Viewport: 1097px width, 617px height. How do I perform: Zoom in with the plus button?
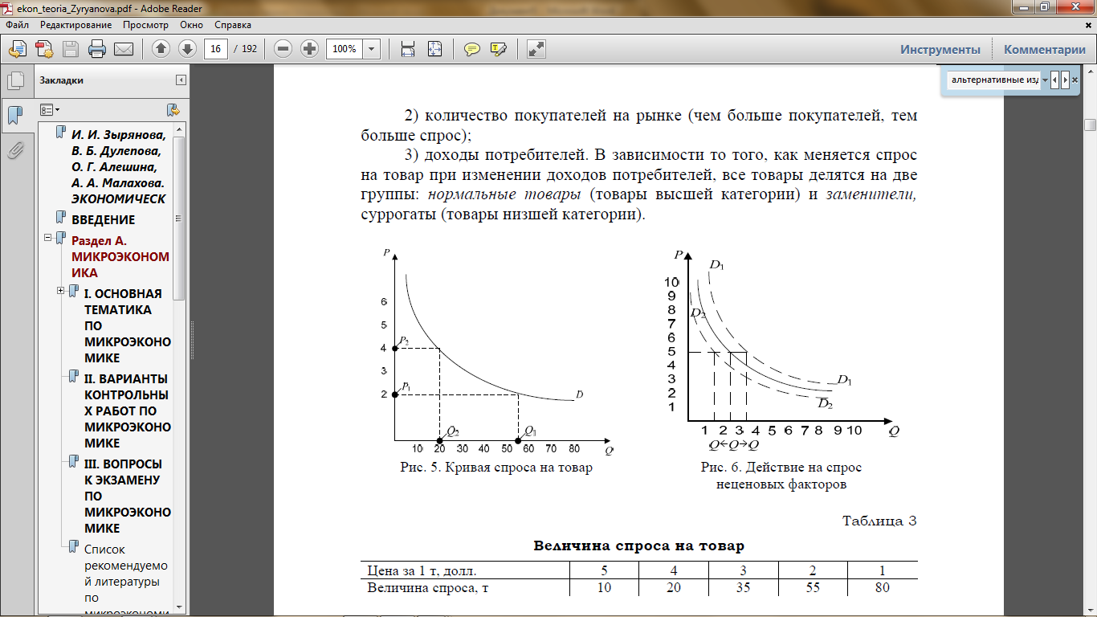tap(309, 49)
